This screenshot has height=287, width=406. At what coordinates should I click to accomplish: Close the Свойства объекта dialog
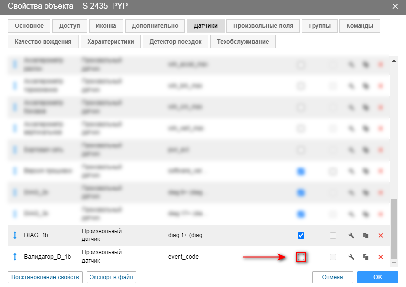[395, 6]
